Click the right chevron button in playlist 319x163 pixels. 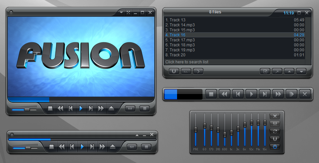198,71
